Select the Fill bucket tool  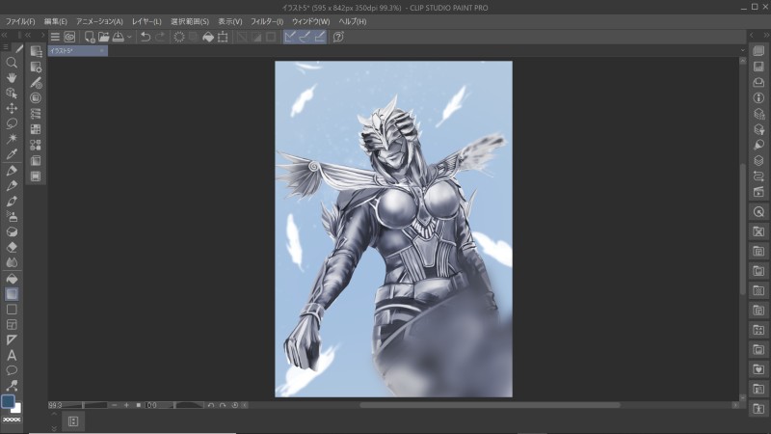tap(12, 279)
